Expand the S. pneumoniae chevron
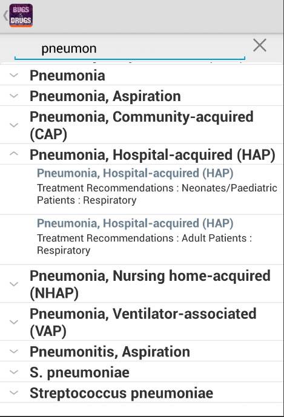Screen dimensions: 284x417 coord(14,372)
